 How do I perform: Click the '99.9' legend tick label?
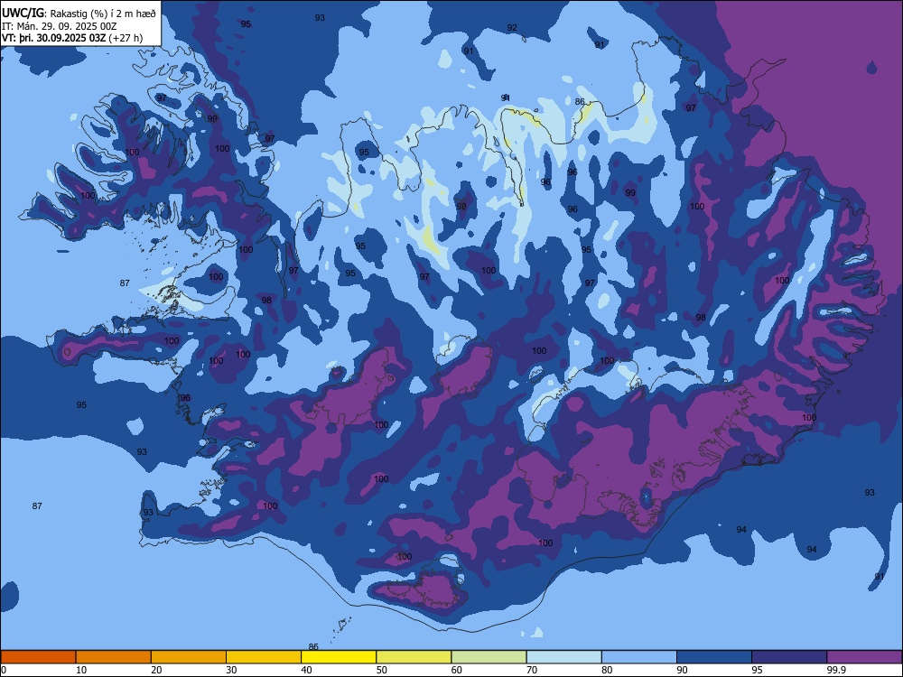coord(837,670)
